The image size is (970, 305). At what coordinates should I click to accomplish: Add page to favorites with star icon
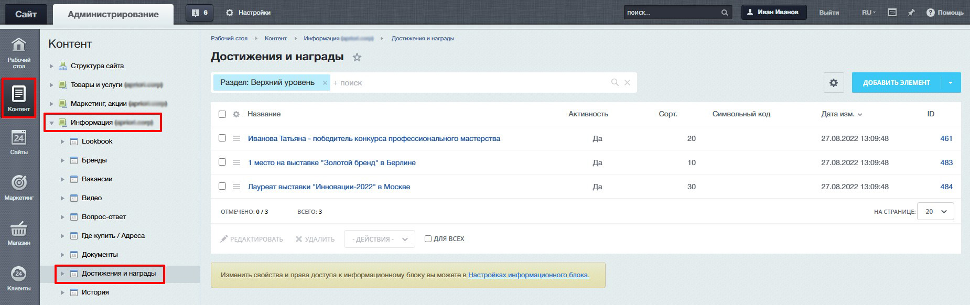pos(357,57)
